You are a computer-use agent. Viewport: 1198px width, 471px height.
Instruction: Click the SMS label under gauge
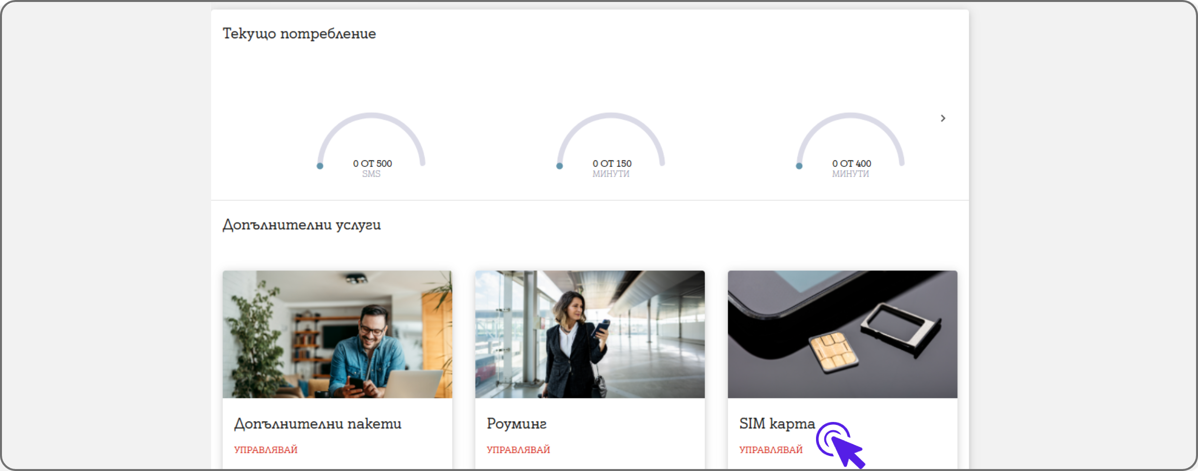371,174
